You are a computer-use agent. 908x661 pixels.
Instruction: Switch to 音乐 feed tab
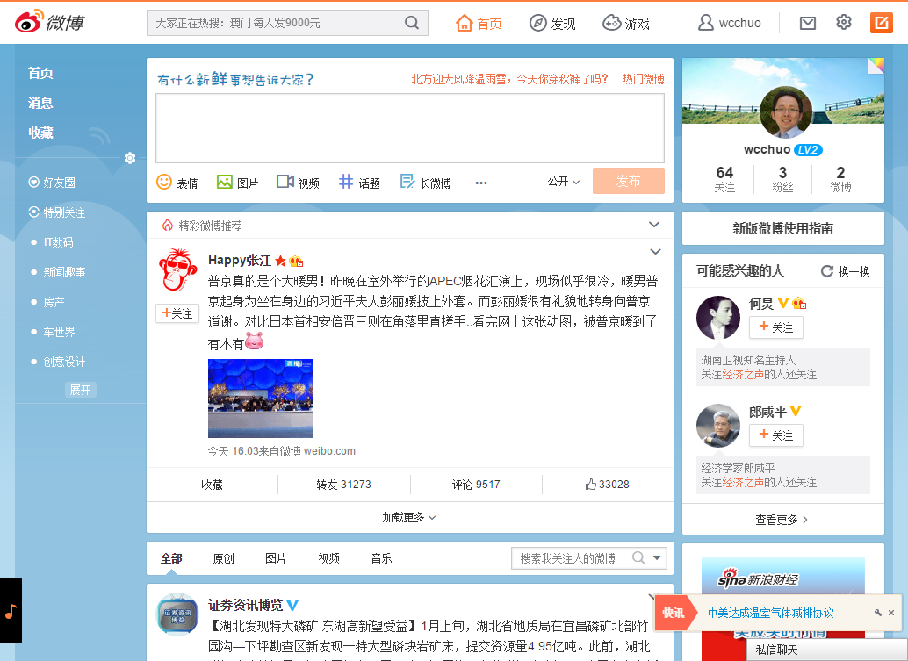[x=382, y=558]
